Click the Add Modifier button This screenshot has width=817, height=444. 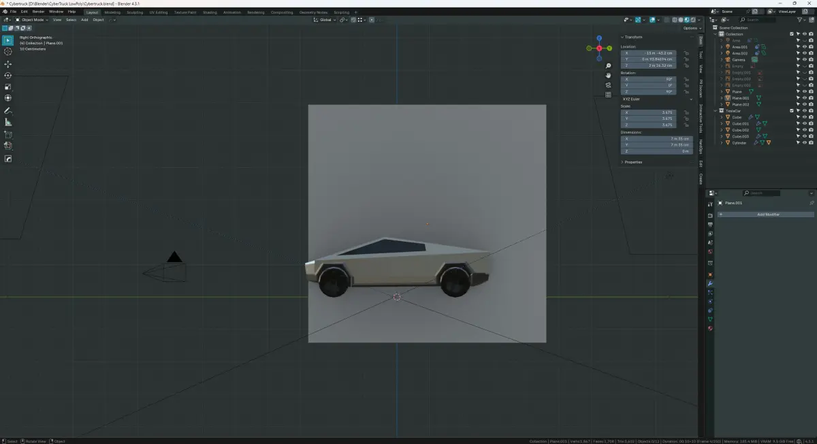[765, 215]
